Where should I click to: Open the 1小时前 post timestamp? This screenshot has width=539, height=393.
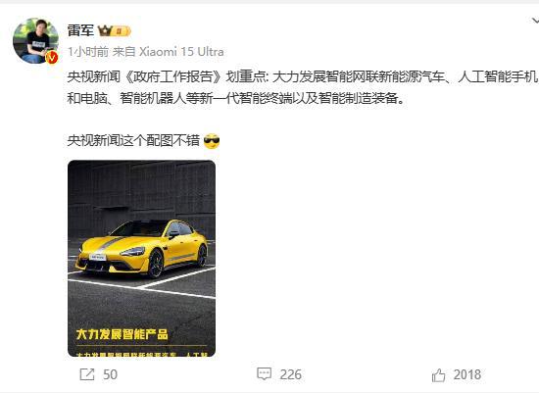88,52
